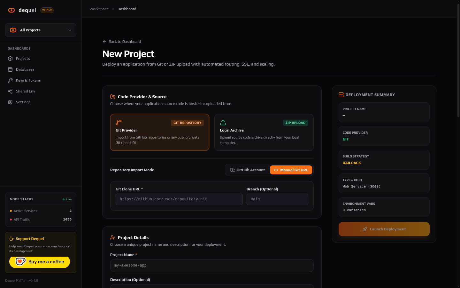Click the Support Dequel coffee cup icon
This screenshot has width=460, height=288.
11,239
